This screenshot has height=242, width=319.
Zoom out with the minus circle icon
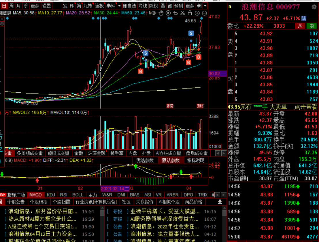(x=204, y=13)
